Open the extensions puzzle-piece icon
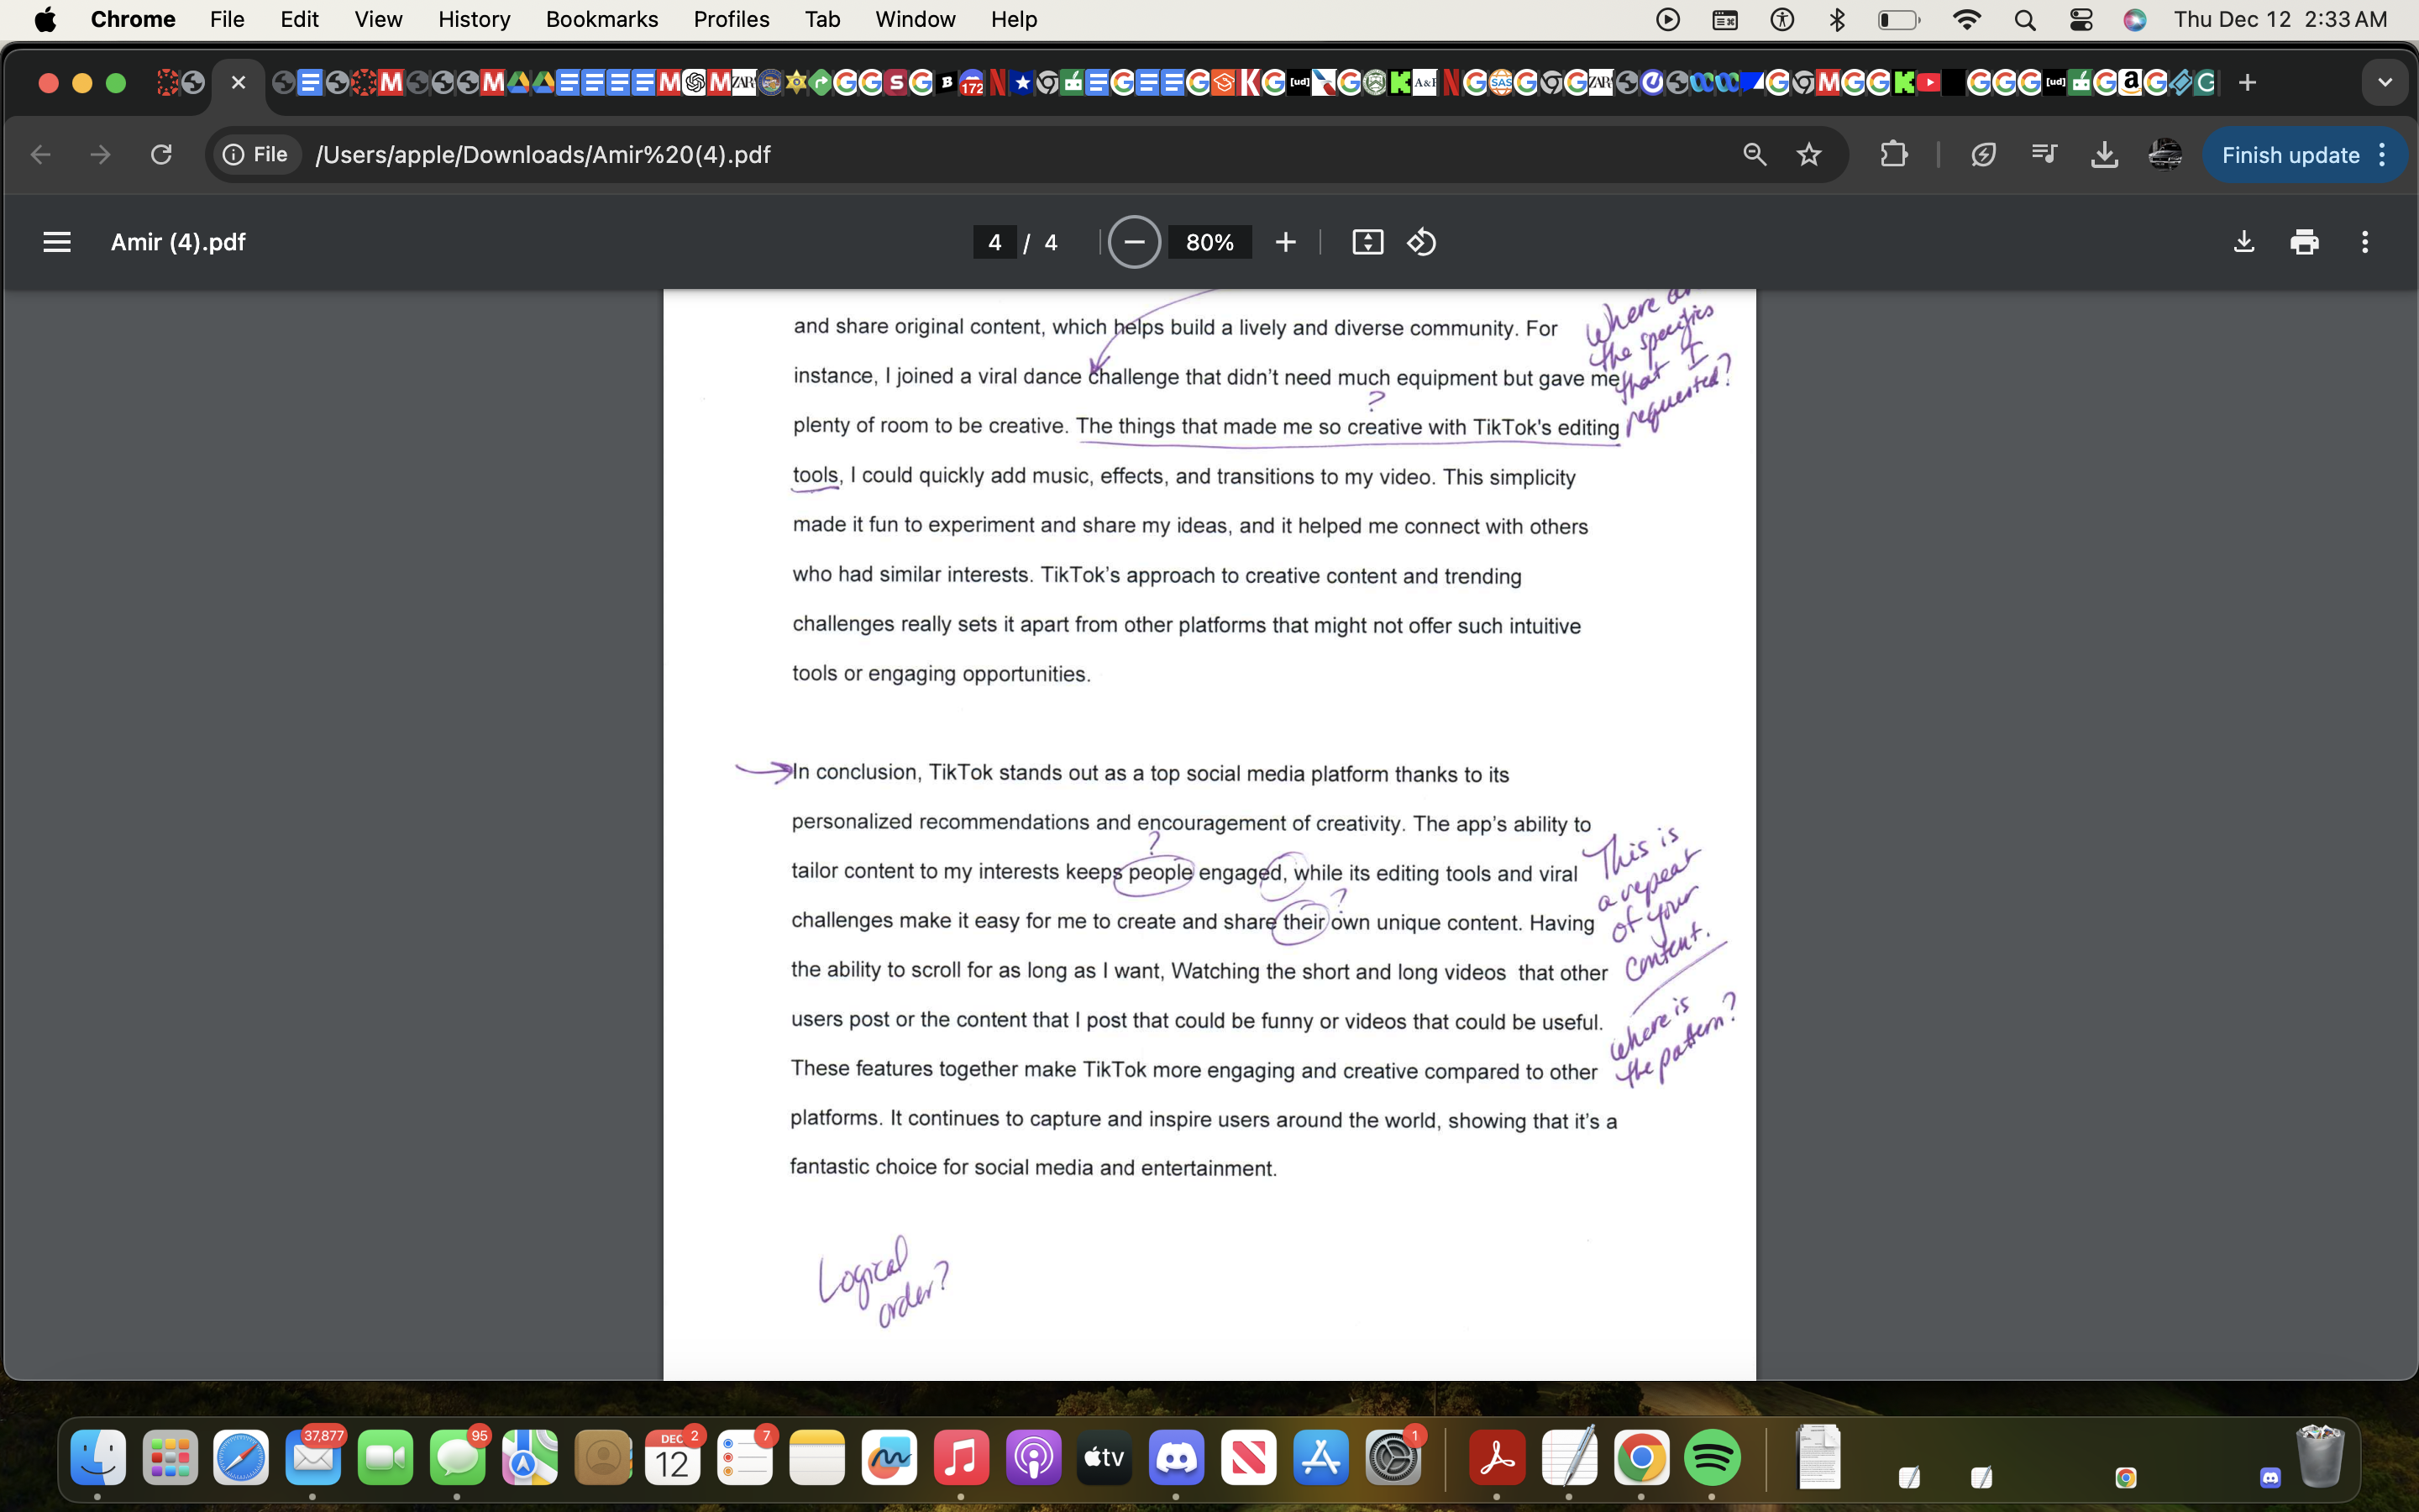Screen dimensions: 2419x1512 1893,153
